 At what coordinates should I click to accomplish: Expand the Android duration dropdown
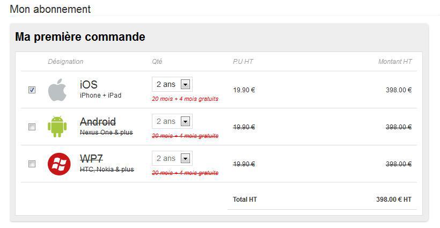click(185, 121)
